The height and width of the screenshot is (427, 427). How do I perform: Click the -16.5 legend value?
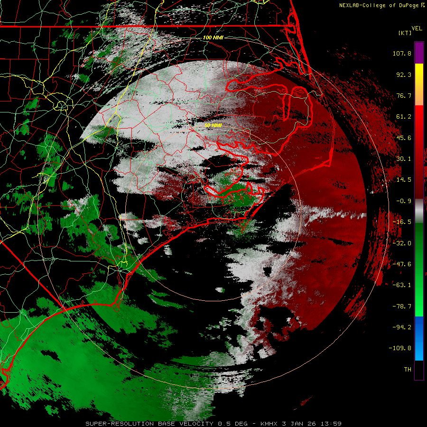[402, 222]
